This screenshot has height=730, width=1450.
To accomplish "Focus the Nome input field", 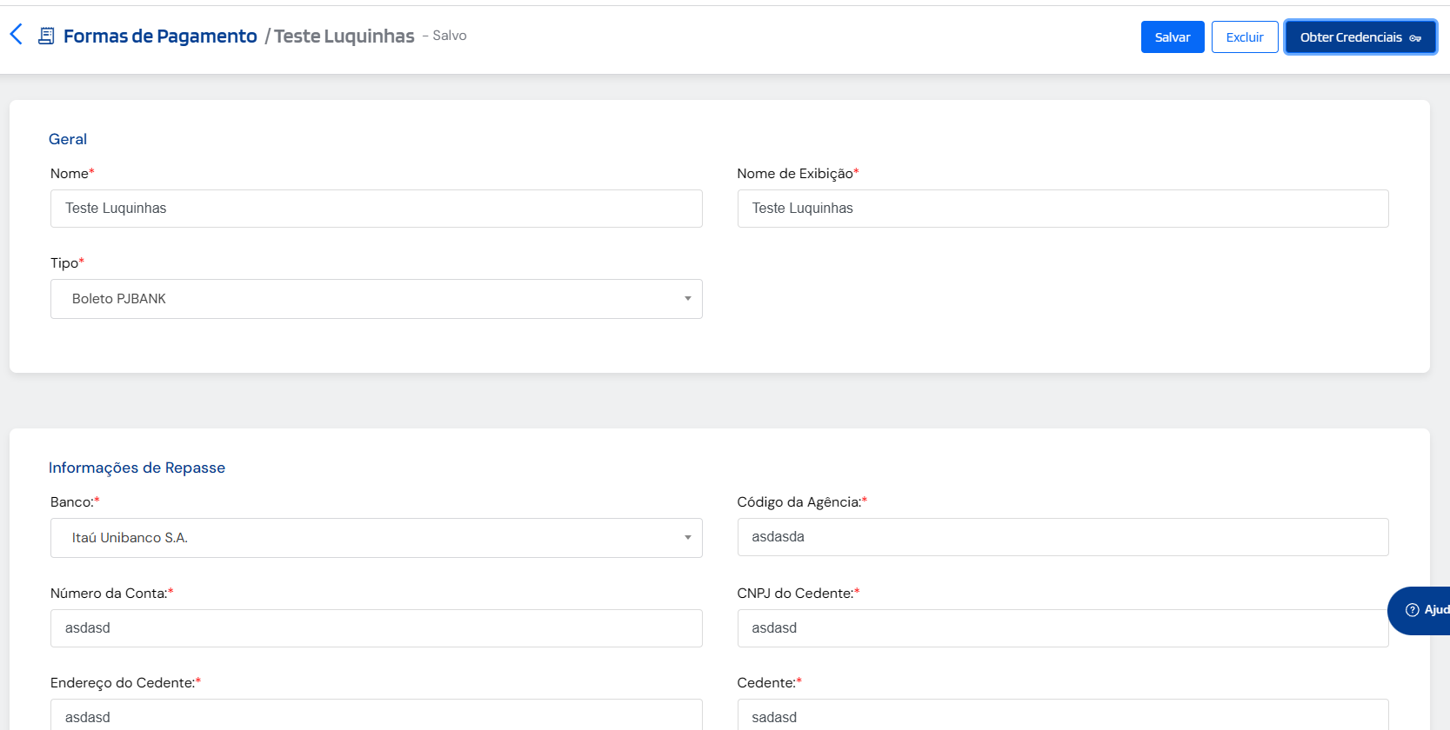I will (376, 209).
